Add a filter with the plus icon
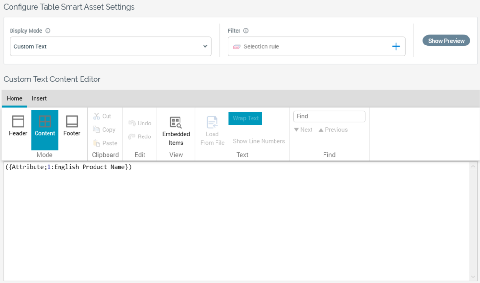This screenshot has height=283, width=480. click(396, 46)
